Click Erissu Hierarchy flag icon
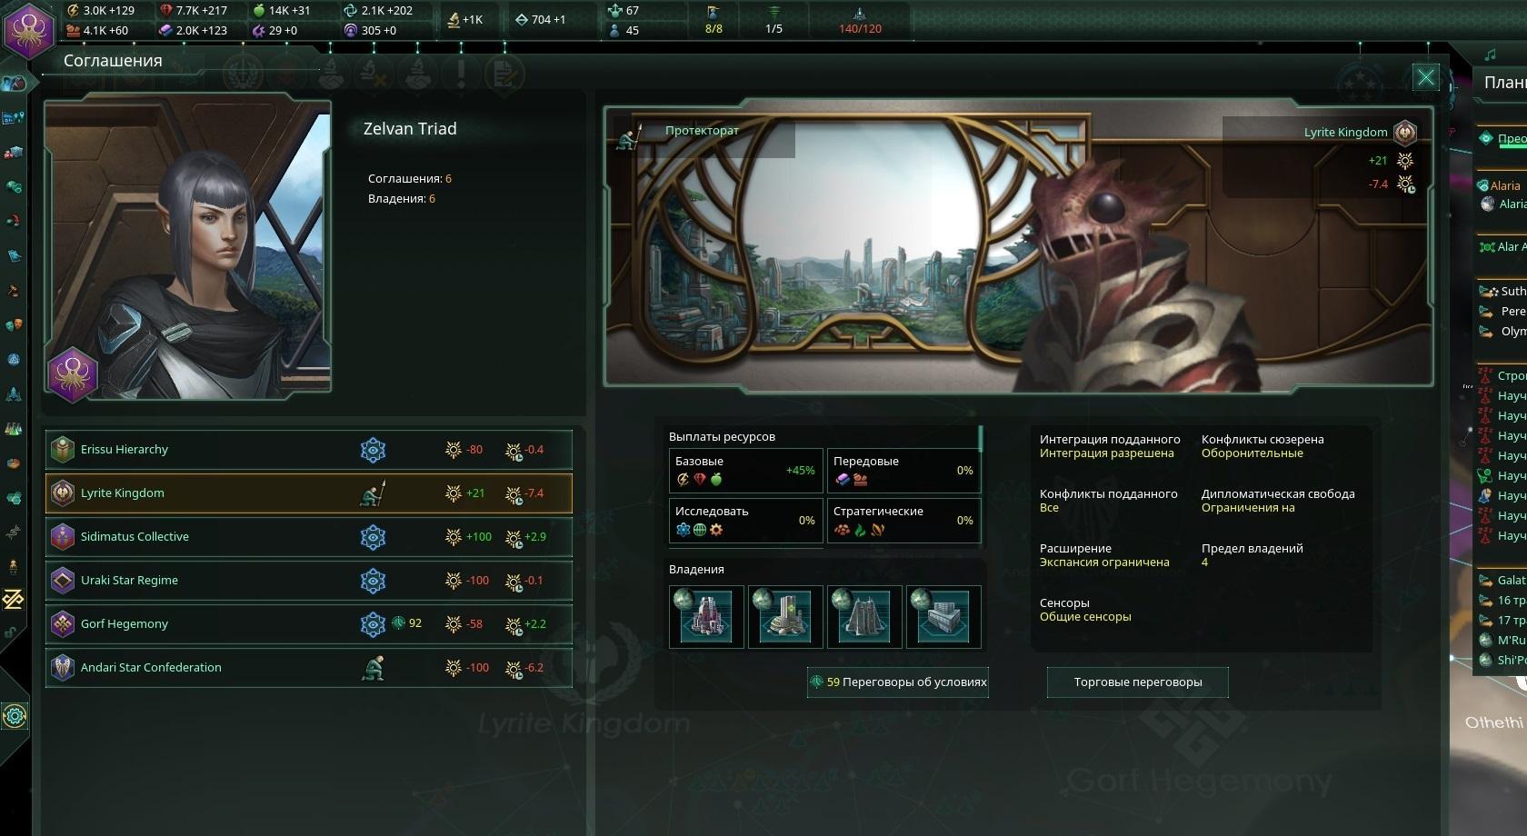The height and width of the screenshot is (836, 1527). click(x=62, y=449)
